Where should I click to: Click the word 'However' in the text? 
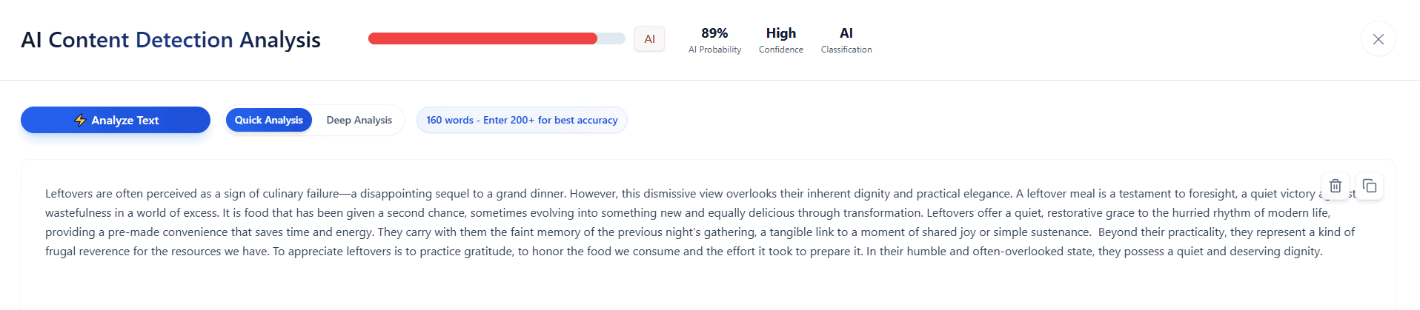593,194
